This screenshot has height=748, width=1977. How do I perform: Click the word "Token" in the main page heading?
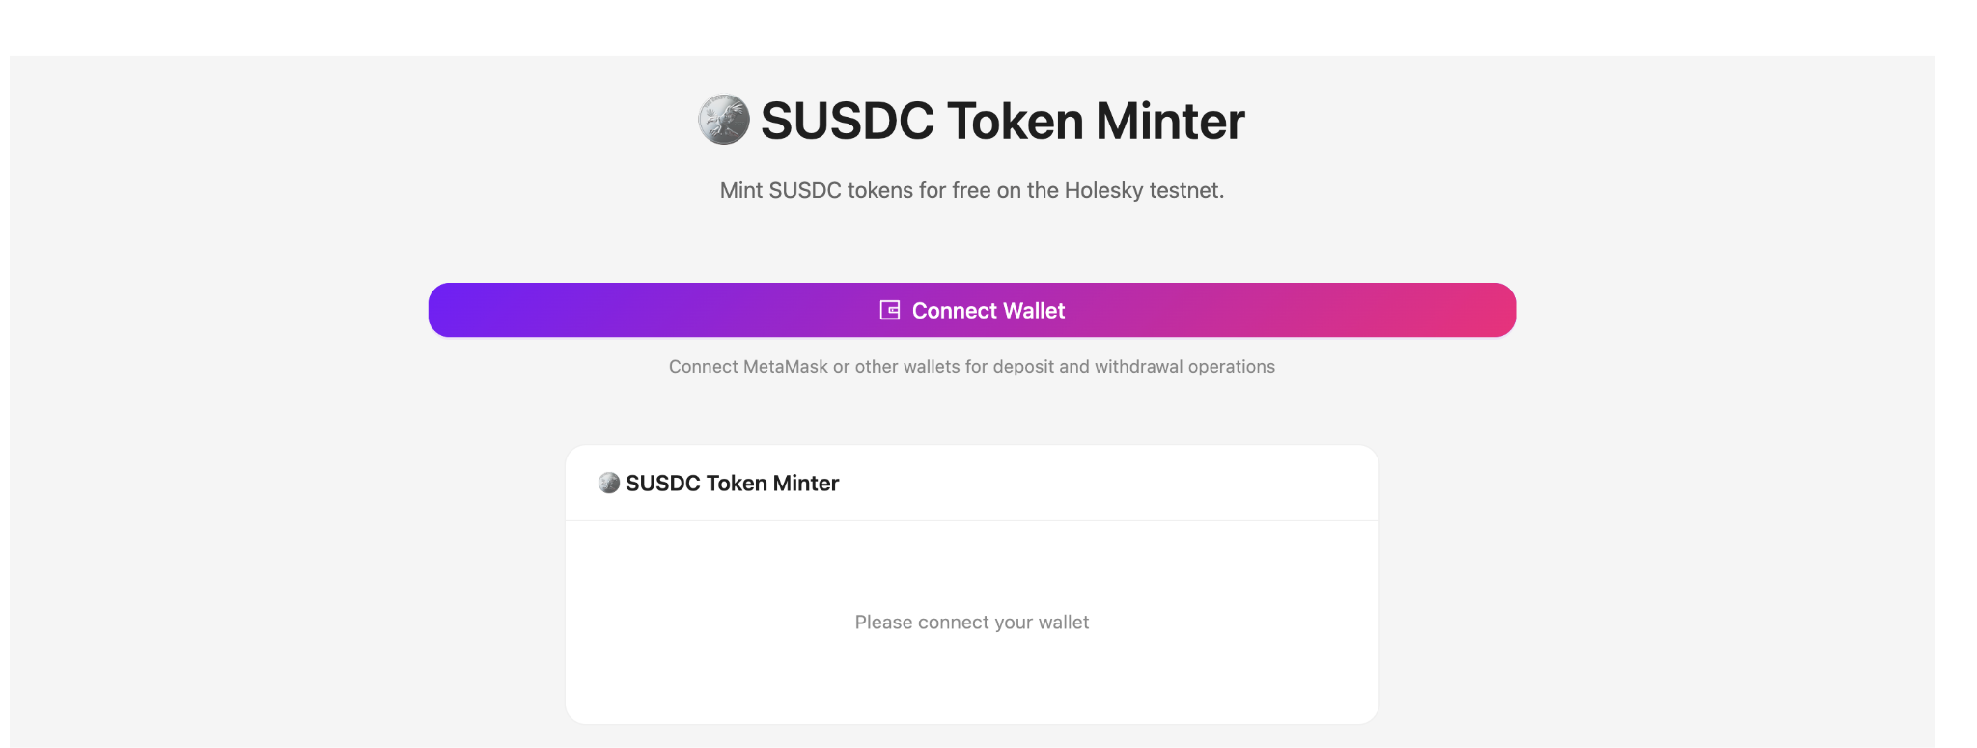1015,122
